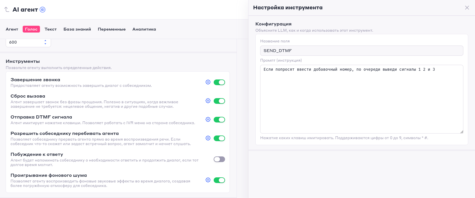Open settings gear for Завершение звонка
The image size is (475, 198).
tap(208, 82)
